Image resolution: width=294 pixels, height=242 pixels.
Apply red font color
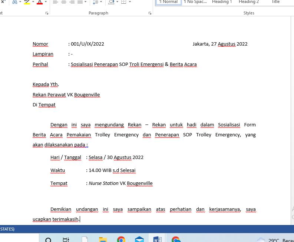point(40,2)
